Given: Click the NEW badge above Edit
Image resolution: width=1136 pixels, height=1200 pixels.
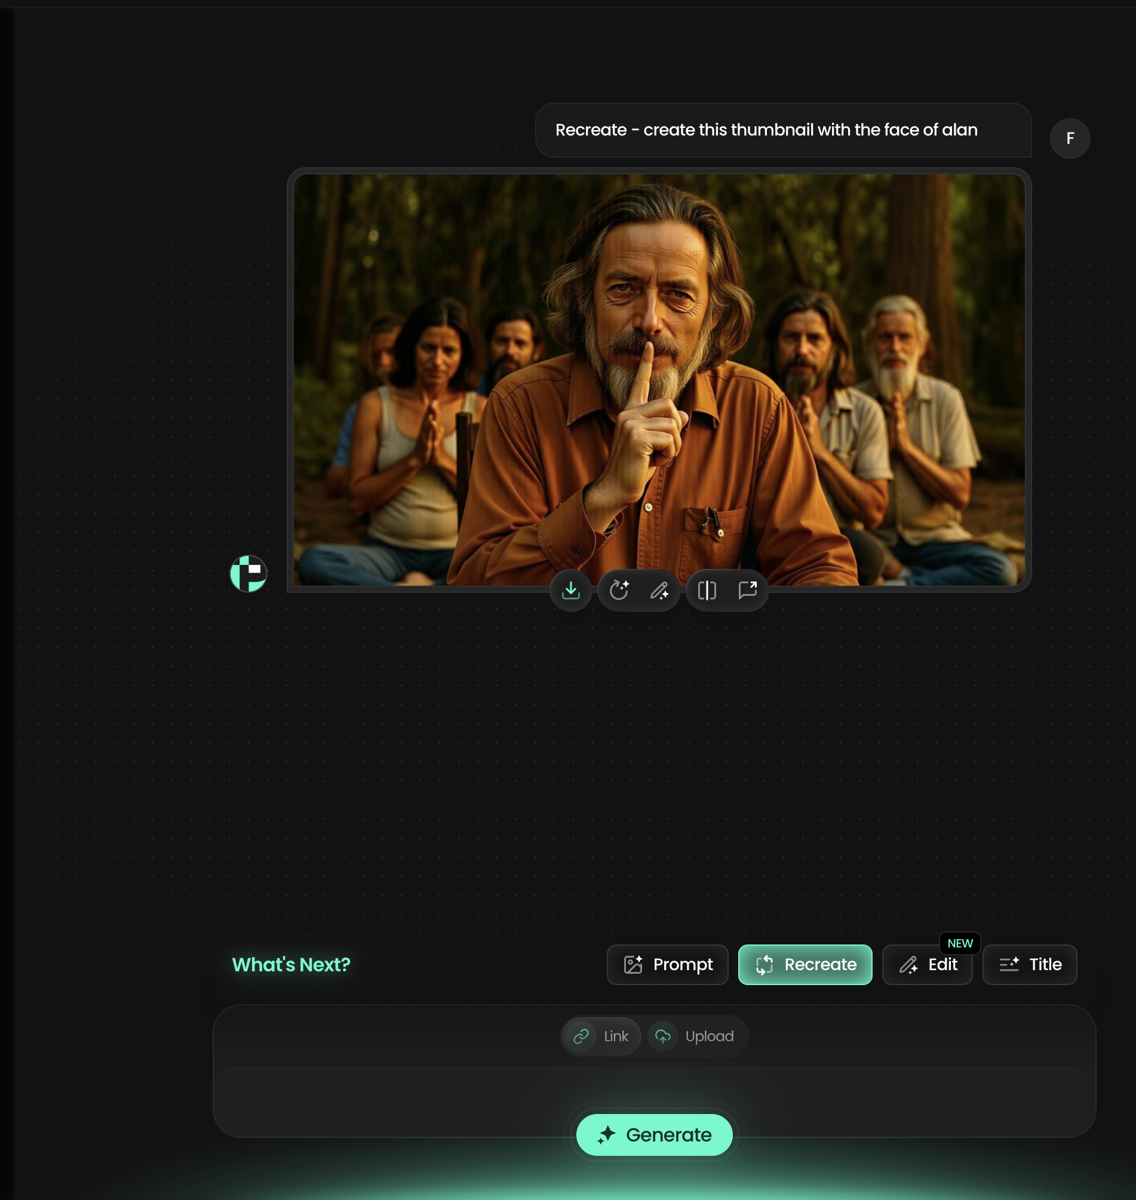Looking at the screenshot, I should click(960, 943).
